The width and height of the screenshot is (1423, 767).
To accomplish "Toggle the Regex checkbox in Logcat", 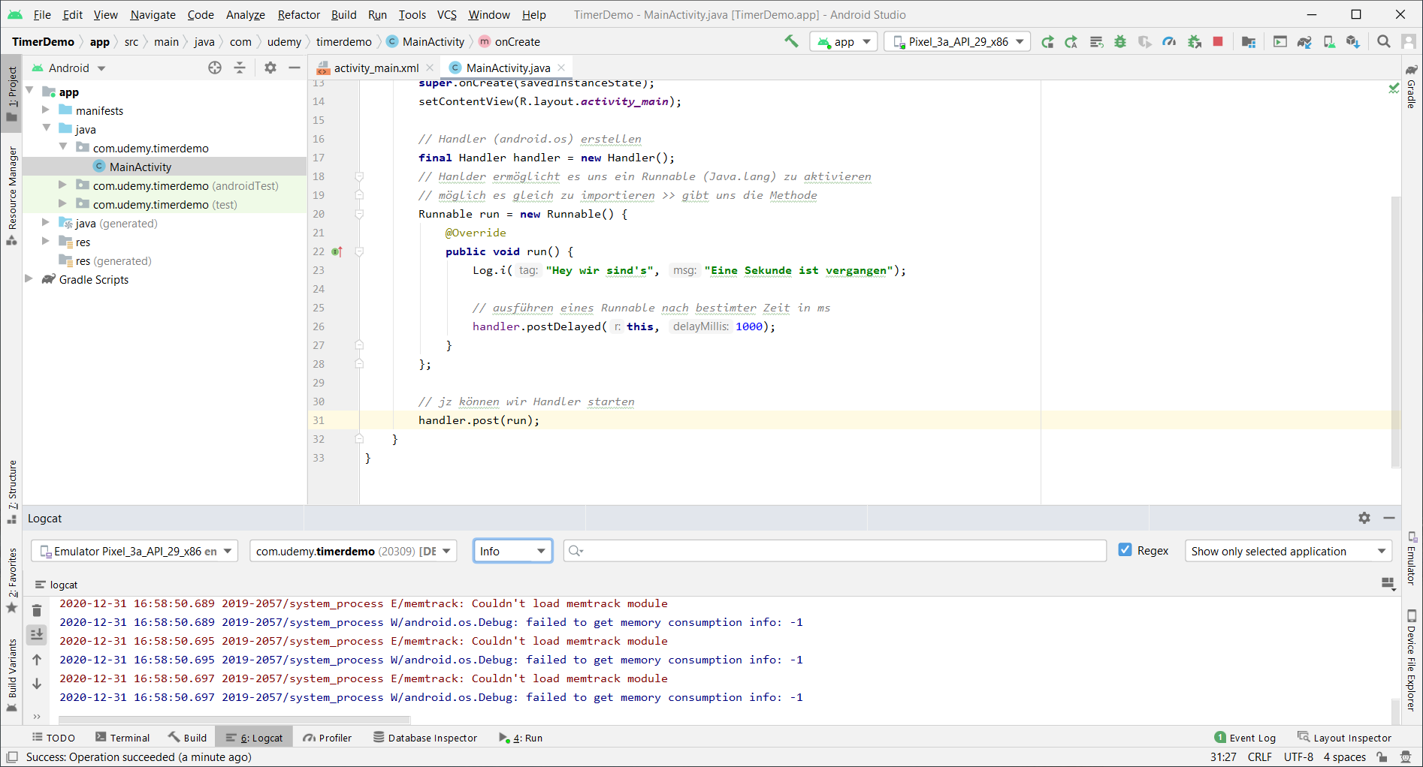I will click(1125, 550).
